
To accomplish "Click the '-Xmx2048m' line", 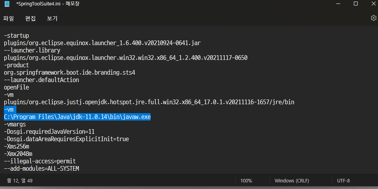I will coord(18,154).
